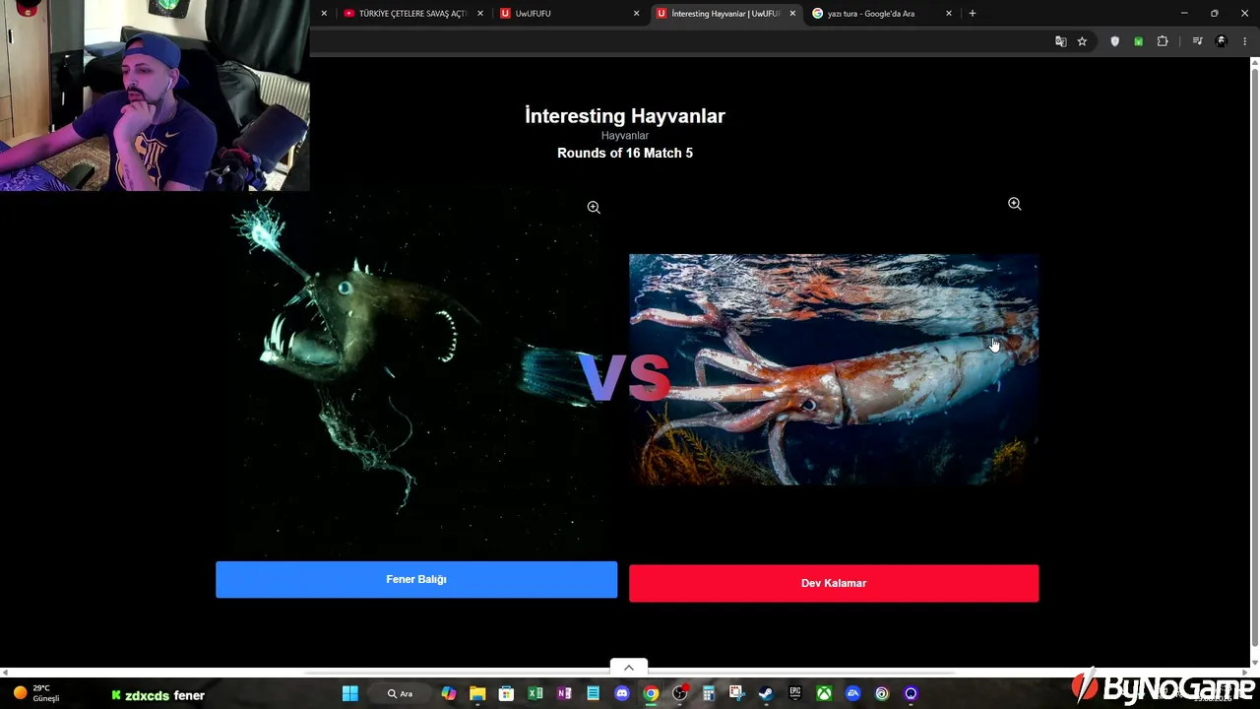Close the YouTube tab
Screen dimensions: 1260x709
pos(480,14)
